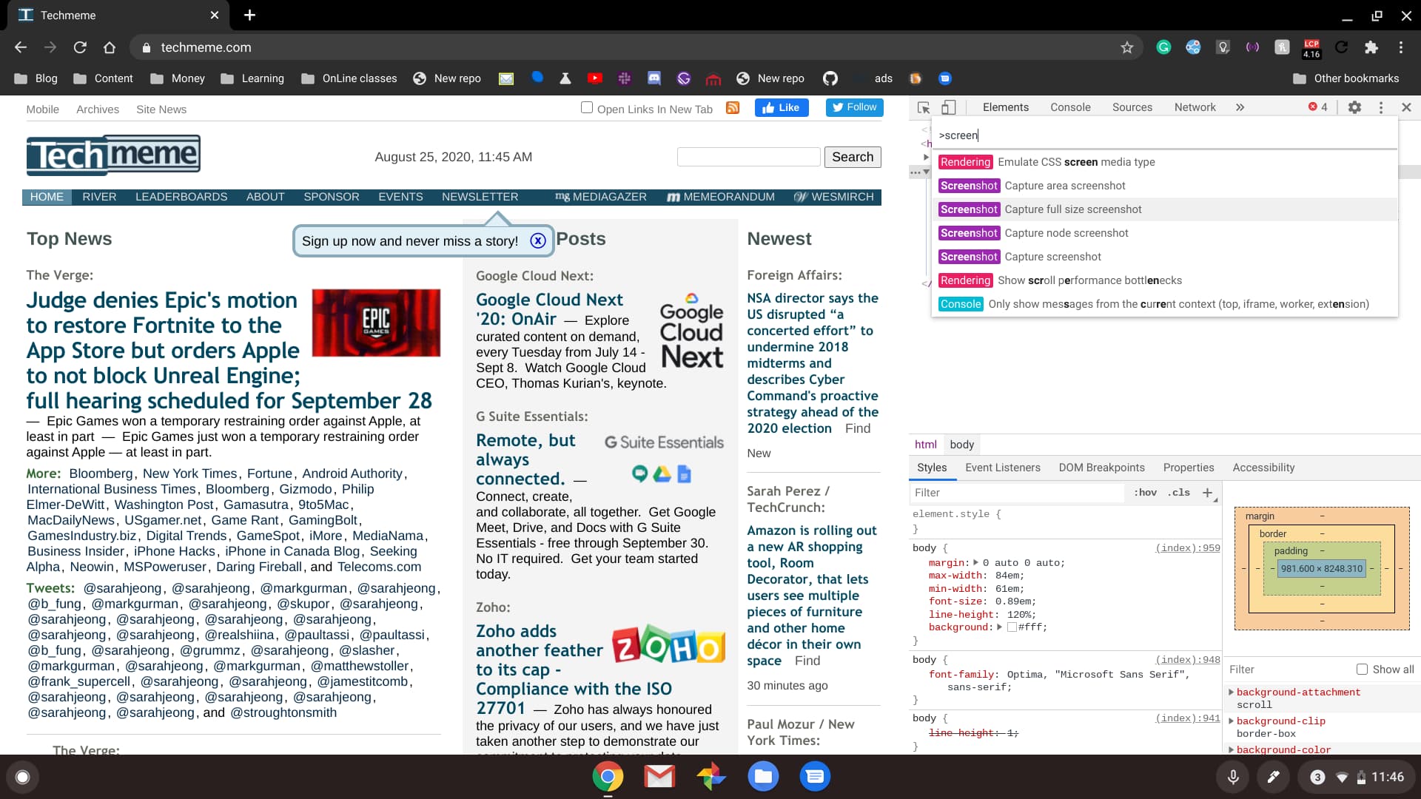Open the Messages app from the shelf
The width and height of the screenshot is (1421, 799).
815,777
